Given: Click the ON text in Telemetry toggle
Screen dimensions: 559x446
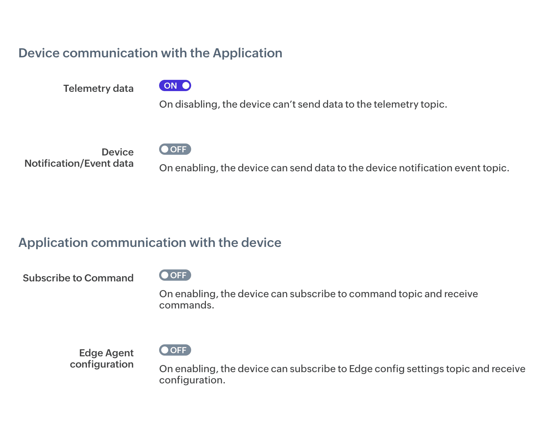Looking at the screenshot, I should [170, 85].
